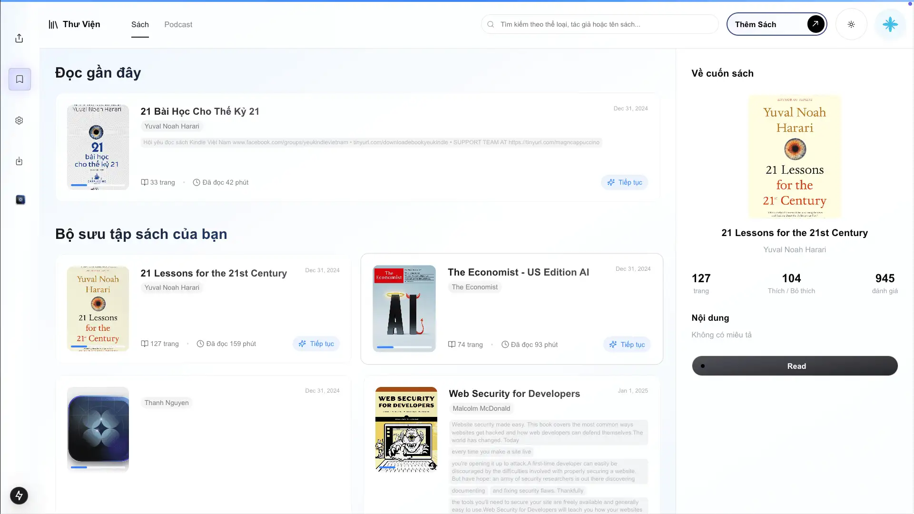914x514 pixels.
Task: Switch to the Podcast tab
Action: tap(178, 24)
